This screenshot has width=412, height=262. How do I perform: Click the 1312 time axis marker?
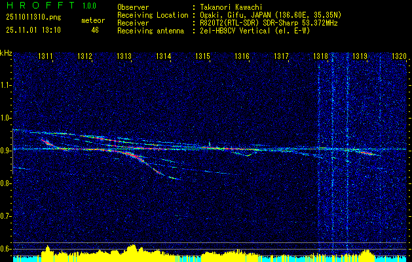(84, 56)
